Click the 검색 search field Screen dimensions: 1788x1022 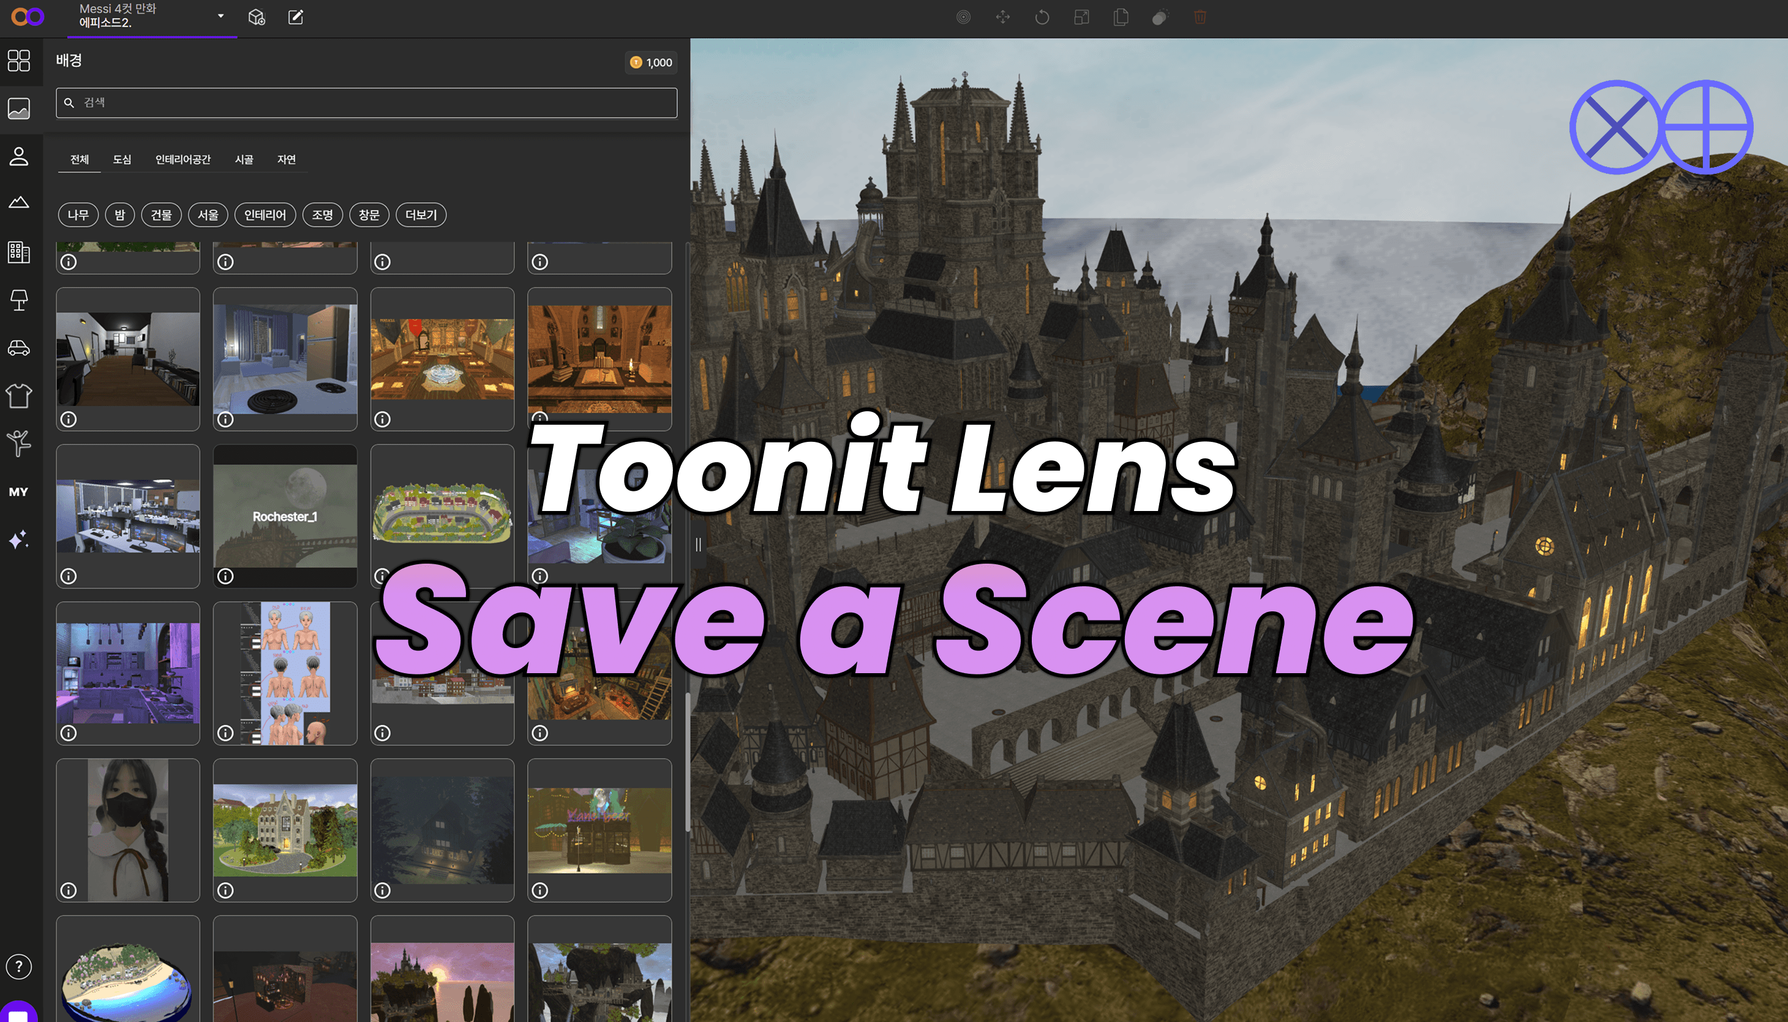pyautogui.click(x=367, y=102)
